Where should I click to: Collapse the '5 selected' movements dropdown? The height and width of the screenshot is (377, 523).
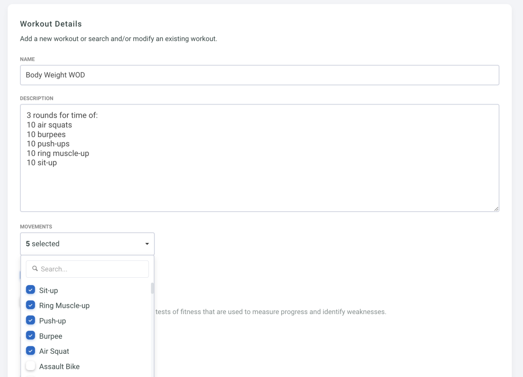(87, 244)
